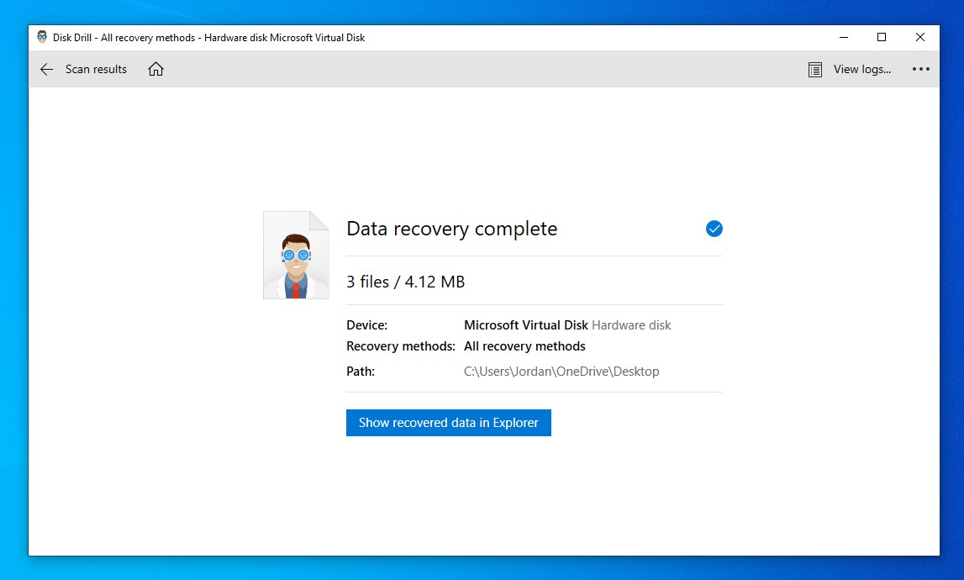
Task: Maximize the Disk Drill window
Action: (x=882, y=38)
